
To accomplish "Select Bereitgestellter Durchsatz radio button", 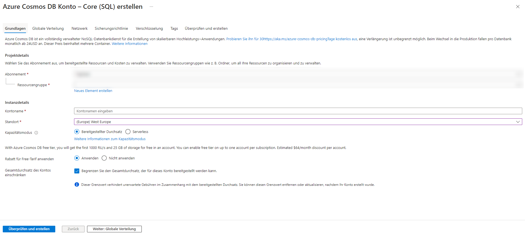I will [77, 132].
